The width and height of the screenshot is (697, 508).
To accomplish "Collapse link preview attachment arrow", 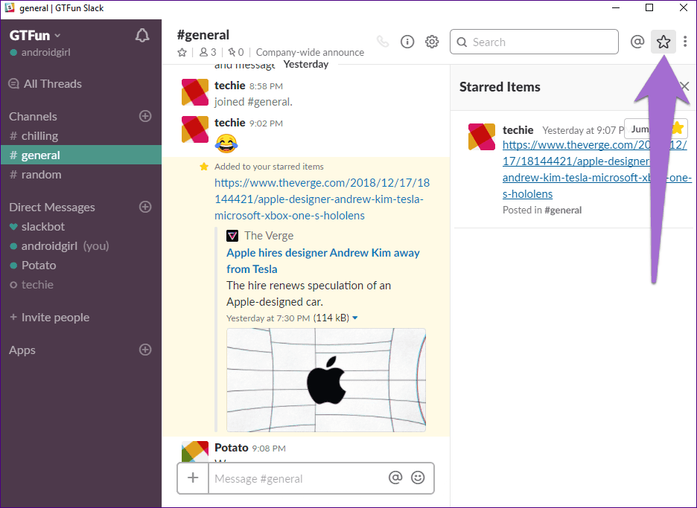I will click(x=354, y=318).
